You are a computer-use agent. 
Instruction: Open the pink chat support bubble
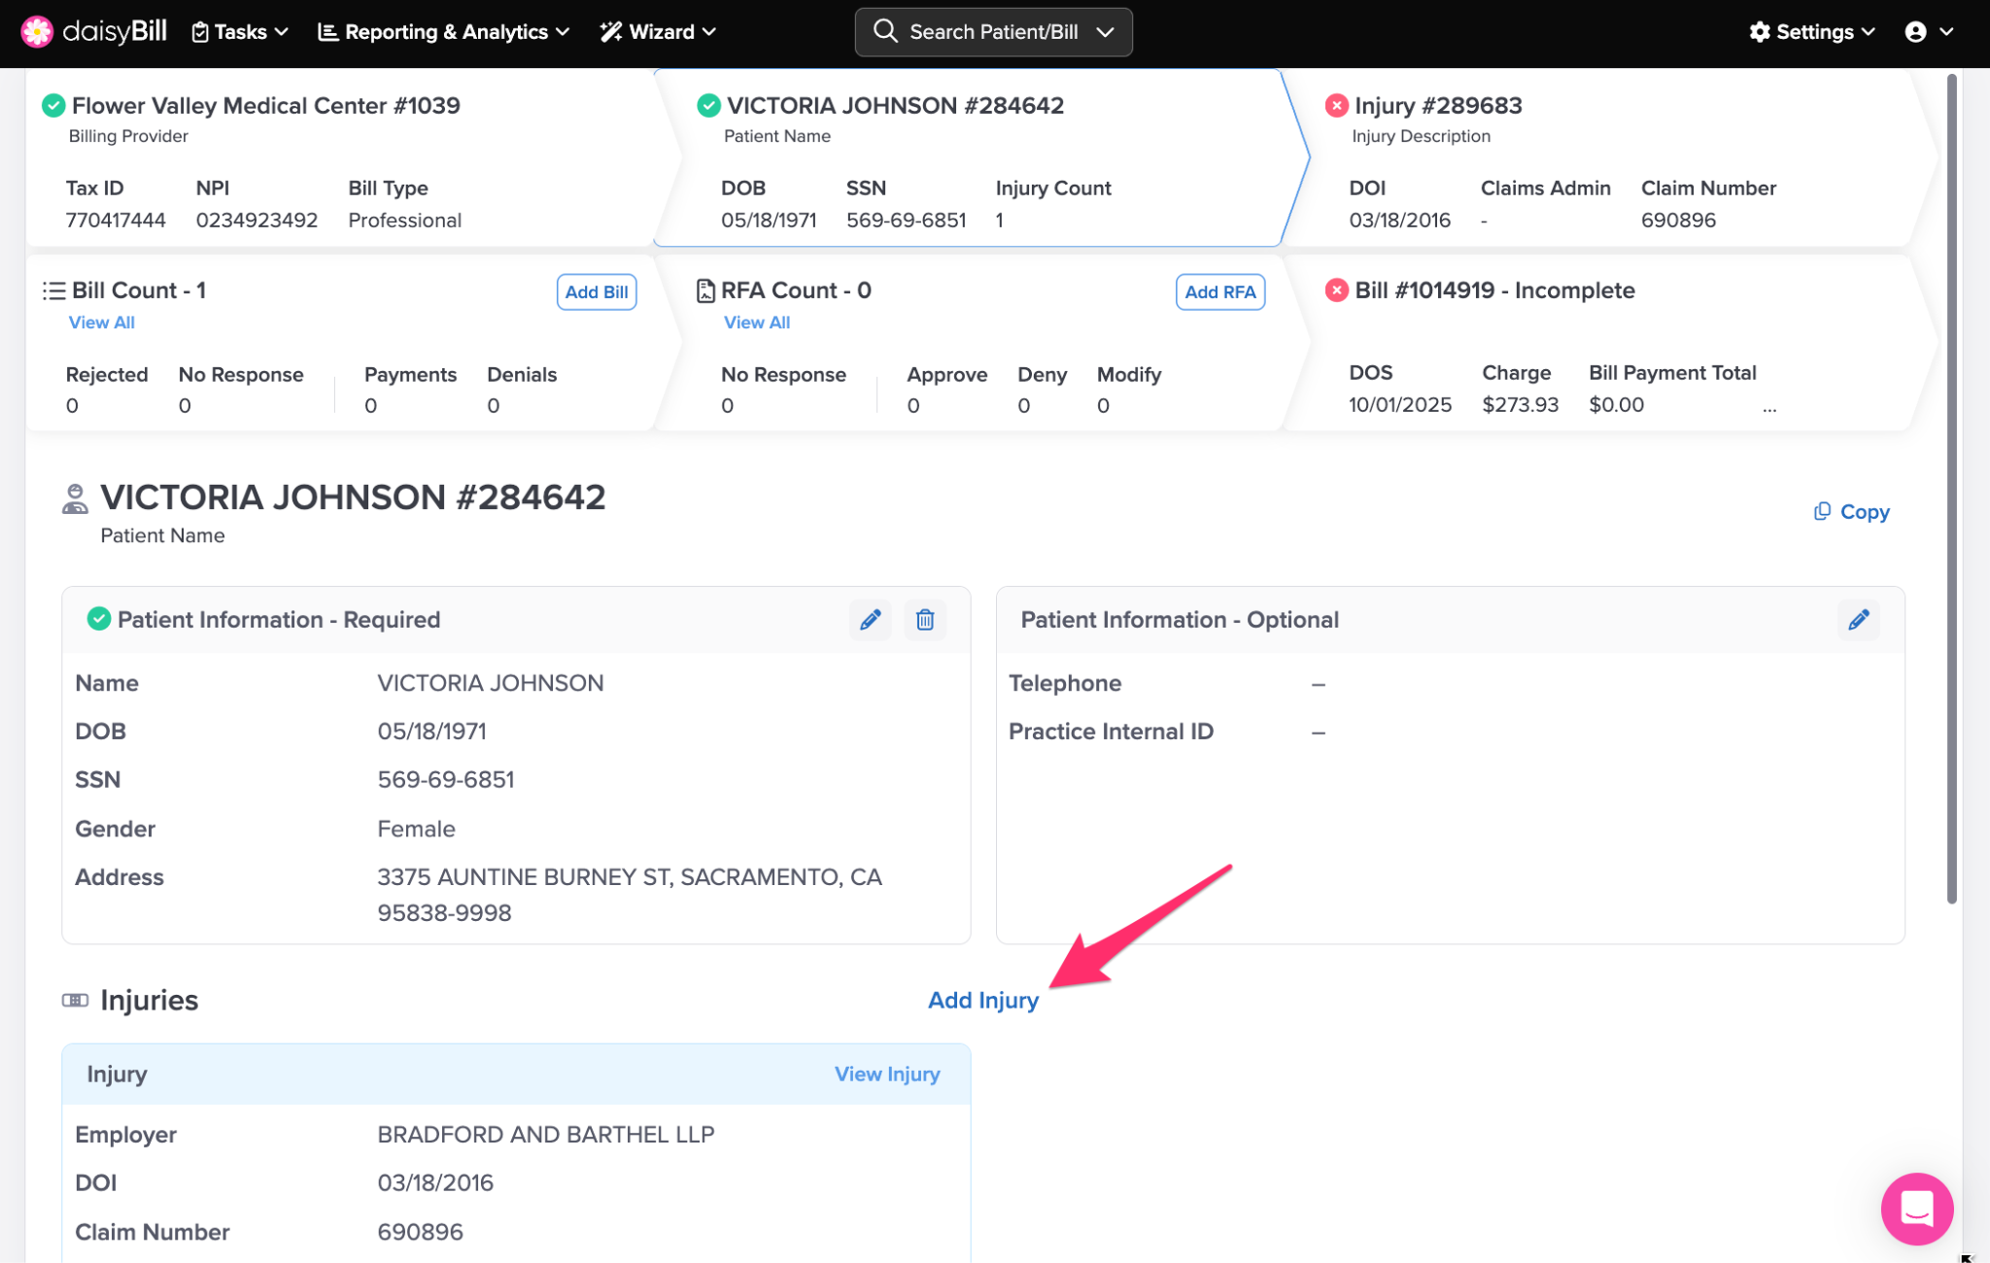[1916, 1209]
